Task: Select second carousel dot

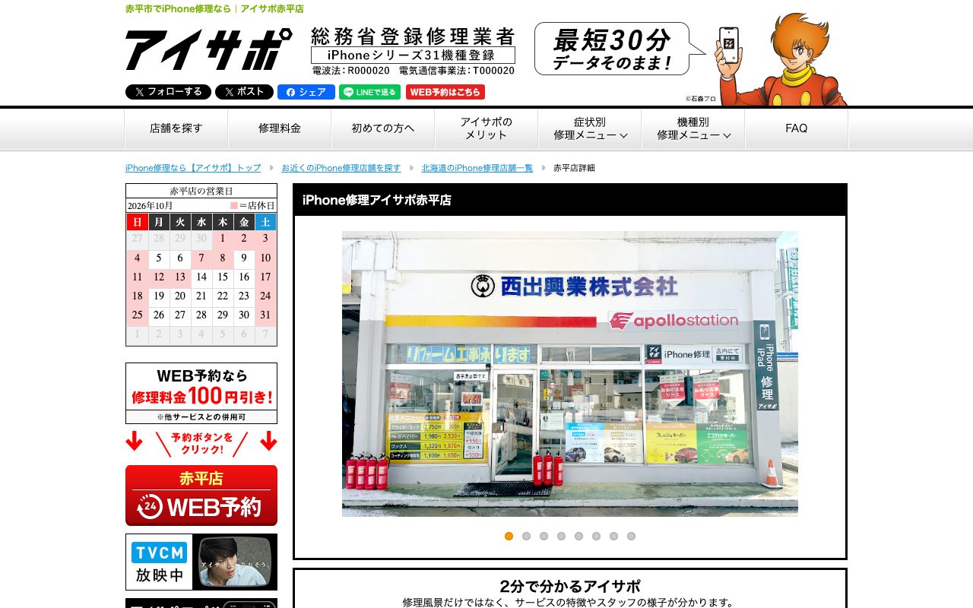Action: [x=526, y=536]
